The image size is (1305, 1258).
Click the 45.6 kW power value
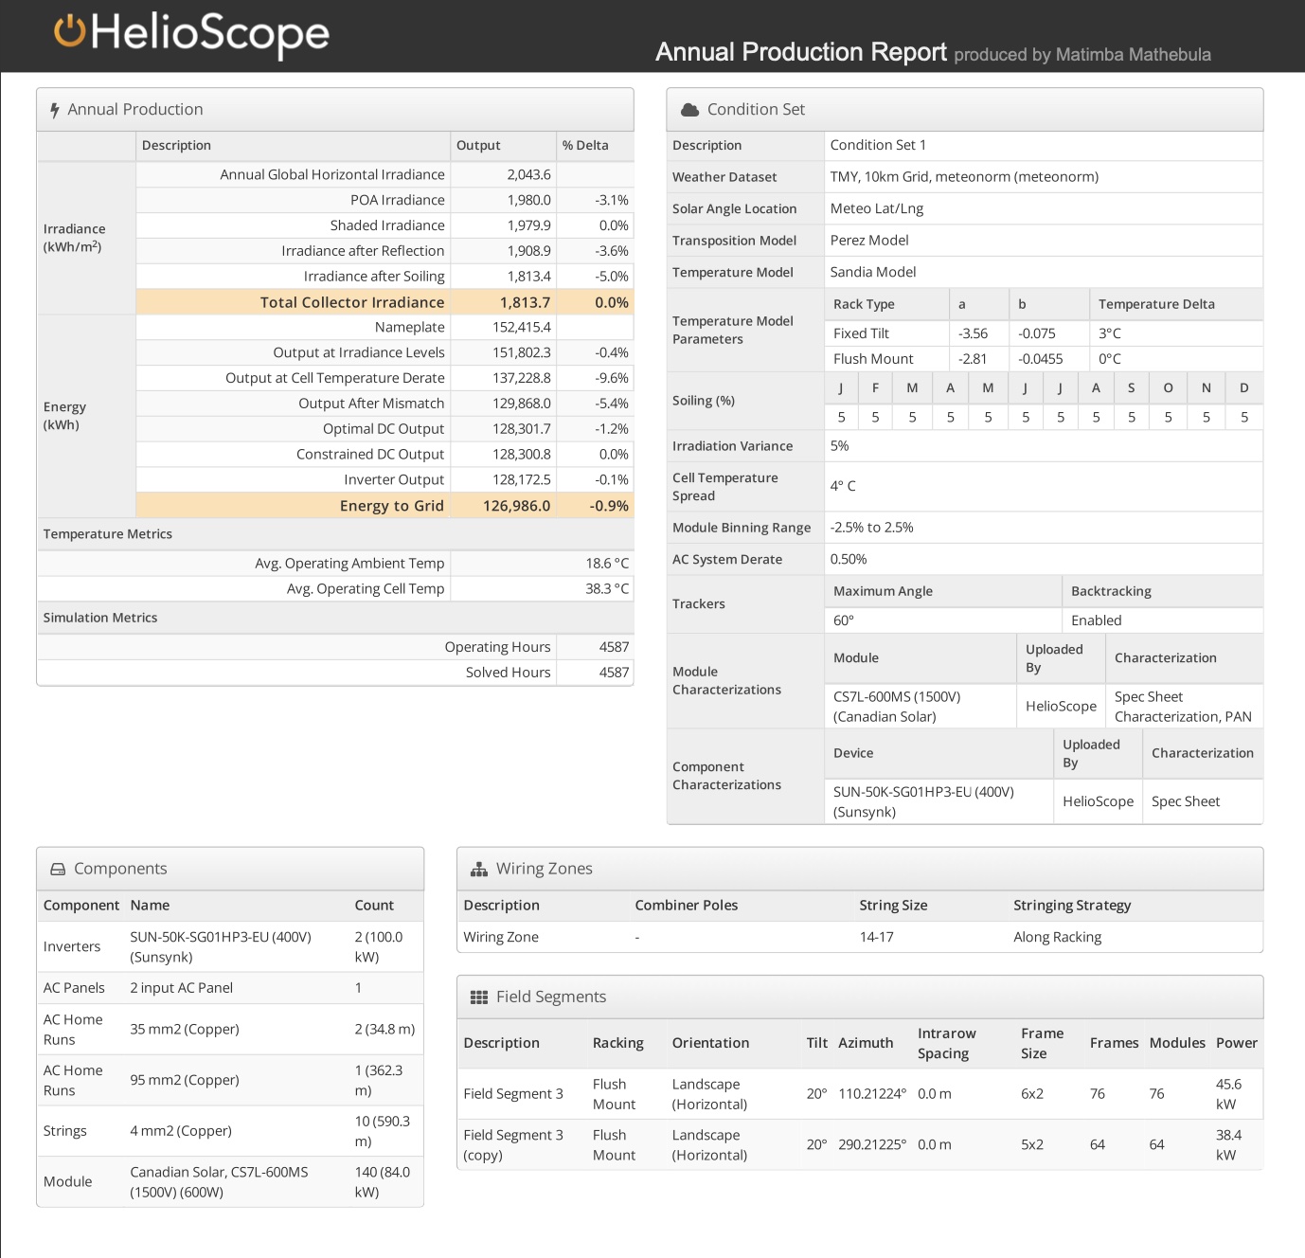click(1228, 1094)
